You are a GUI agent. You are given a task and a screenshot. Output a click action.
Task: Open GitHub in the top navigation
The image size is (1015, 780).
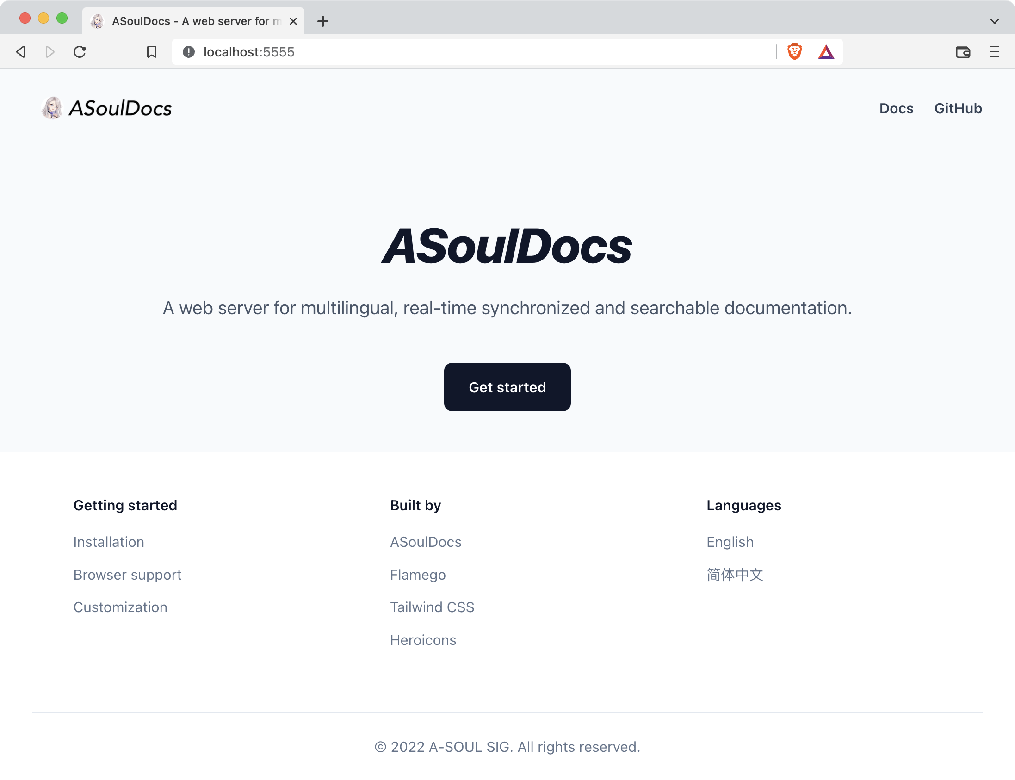click(x=958, y=108)
